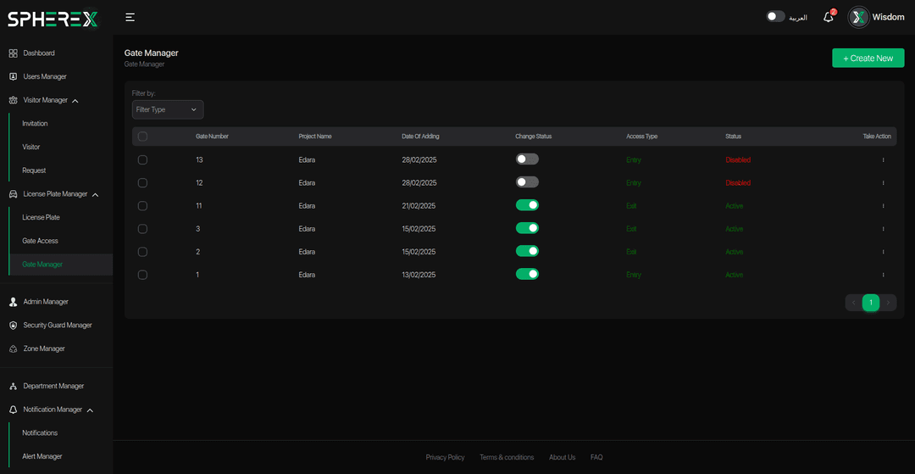Click the Department Manager hierarchy icon
The image size is (915, 474).
[x=13, y=387]
